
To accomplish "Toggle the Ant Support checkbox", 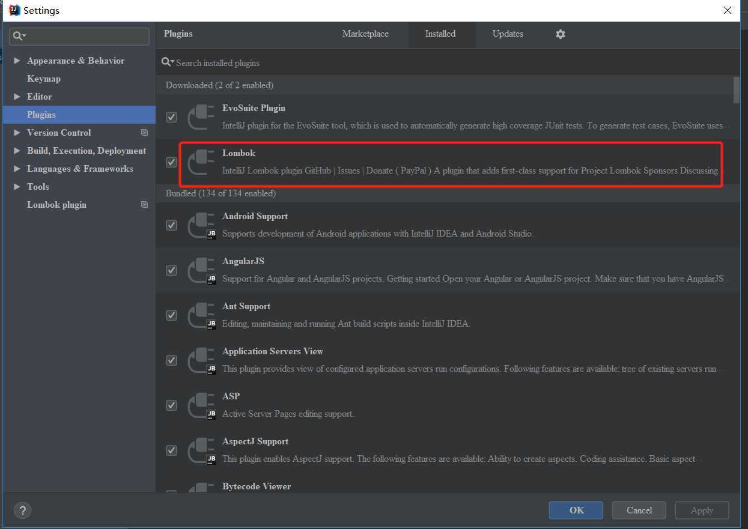I will (x=172, y=315).
